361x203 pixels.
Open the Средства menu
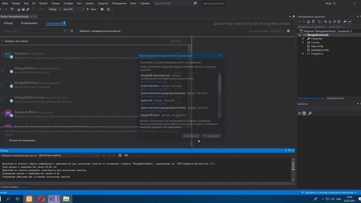[x=103, y=3]
